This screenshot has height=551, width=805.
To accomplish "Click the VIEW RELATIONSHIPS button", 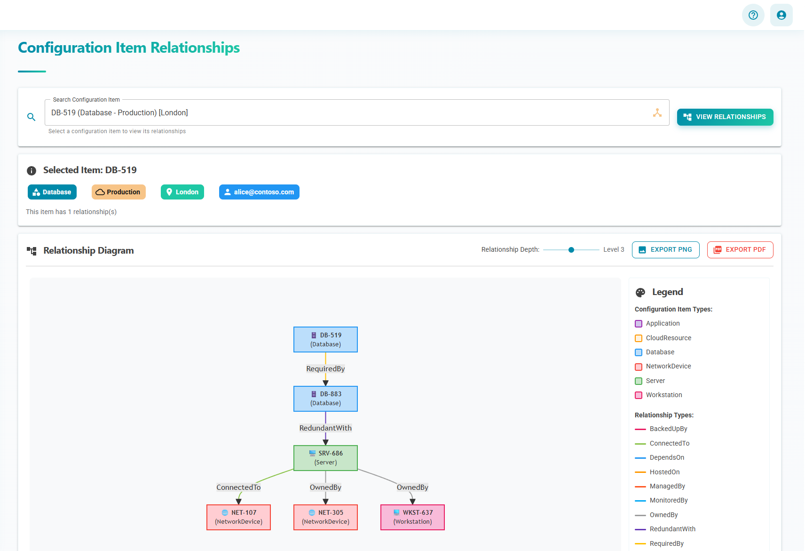I will click(725, 117).
